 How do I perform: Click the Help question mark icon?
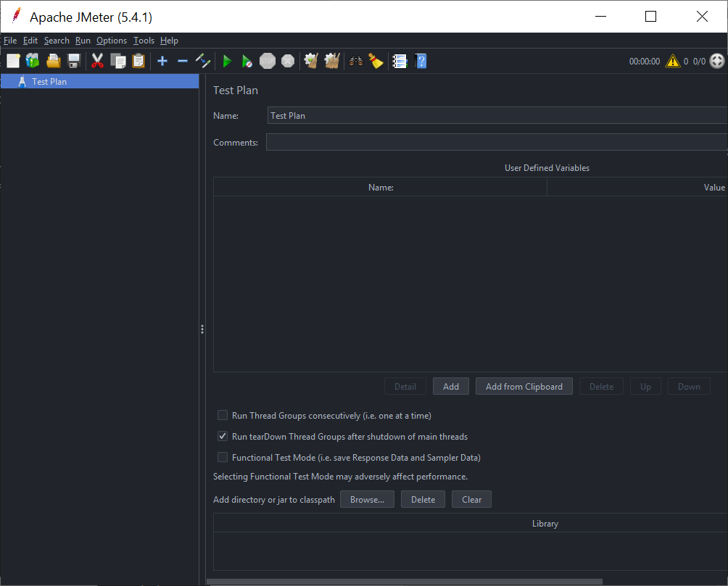click(x=421, y=61)
